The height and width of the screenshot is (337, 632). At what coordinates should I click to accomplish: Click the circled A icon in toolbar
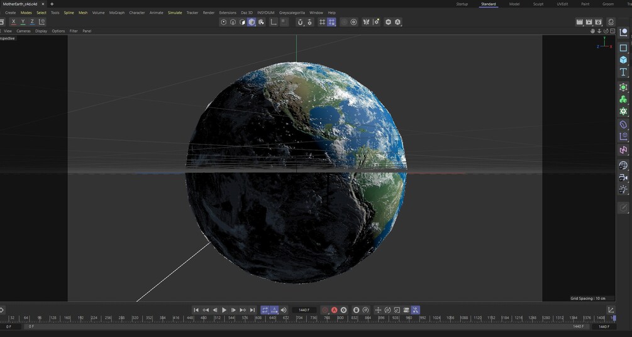coord(398,22)
